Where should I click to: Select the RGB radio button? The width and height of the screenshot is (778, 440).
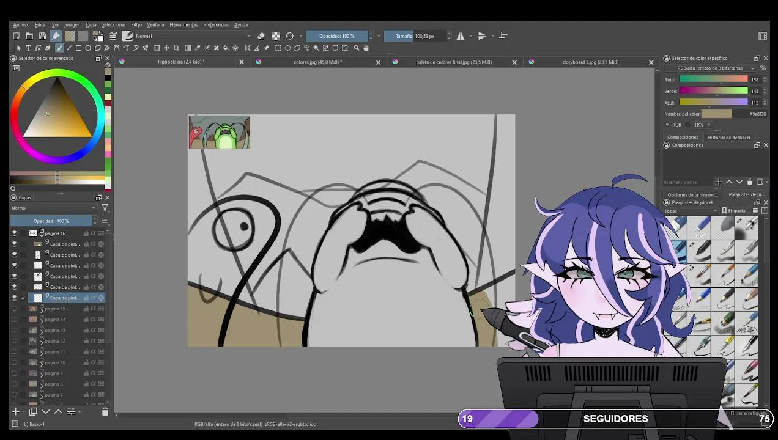[668, 125]
